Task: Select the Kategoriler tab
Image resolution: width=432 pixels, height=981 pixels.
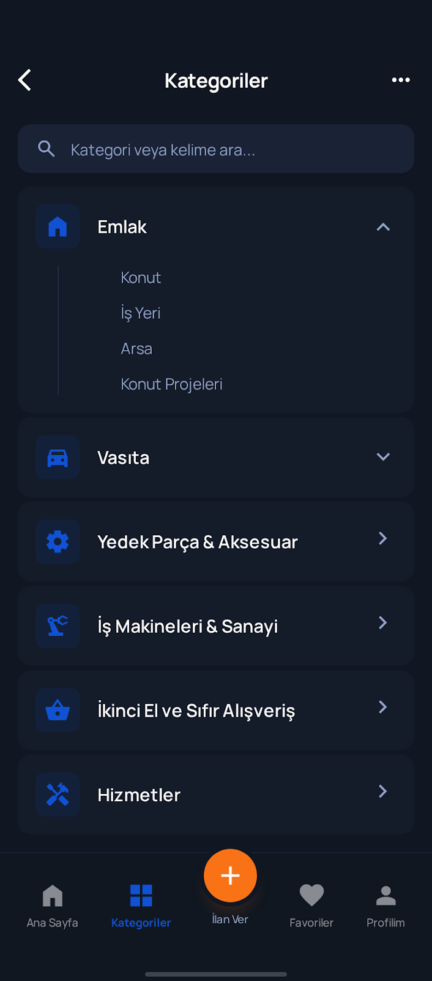Action: point(141,904)
